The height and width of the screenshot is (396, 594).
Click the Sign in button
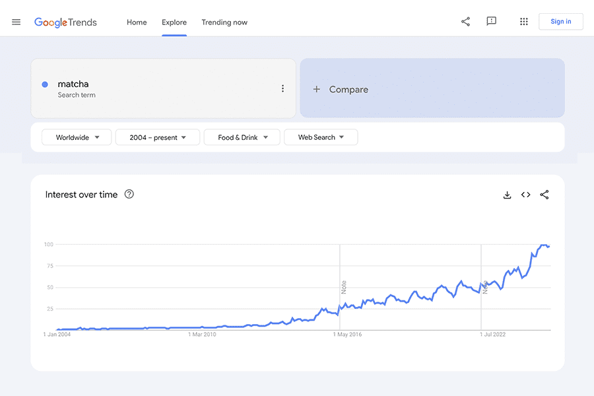click(x=560, y=22)
